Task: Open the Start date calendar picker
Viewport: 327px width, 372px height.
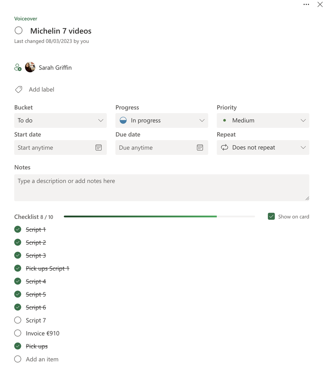Action: click(x=98, y=147)
